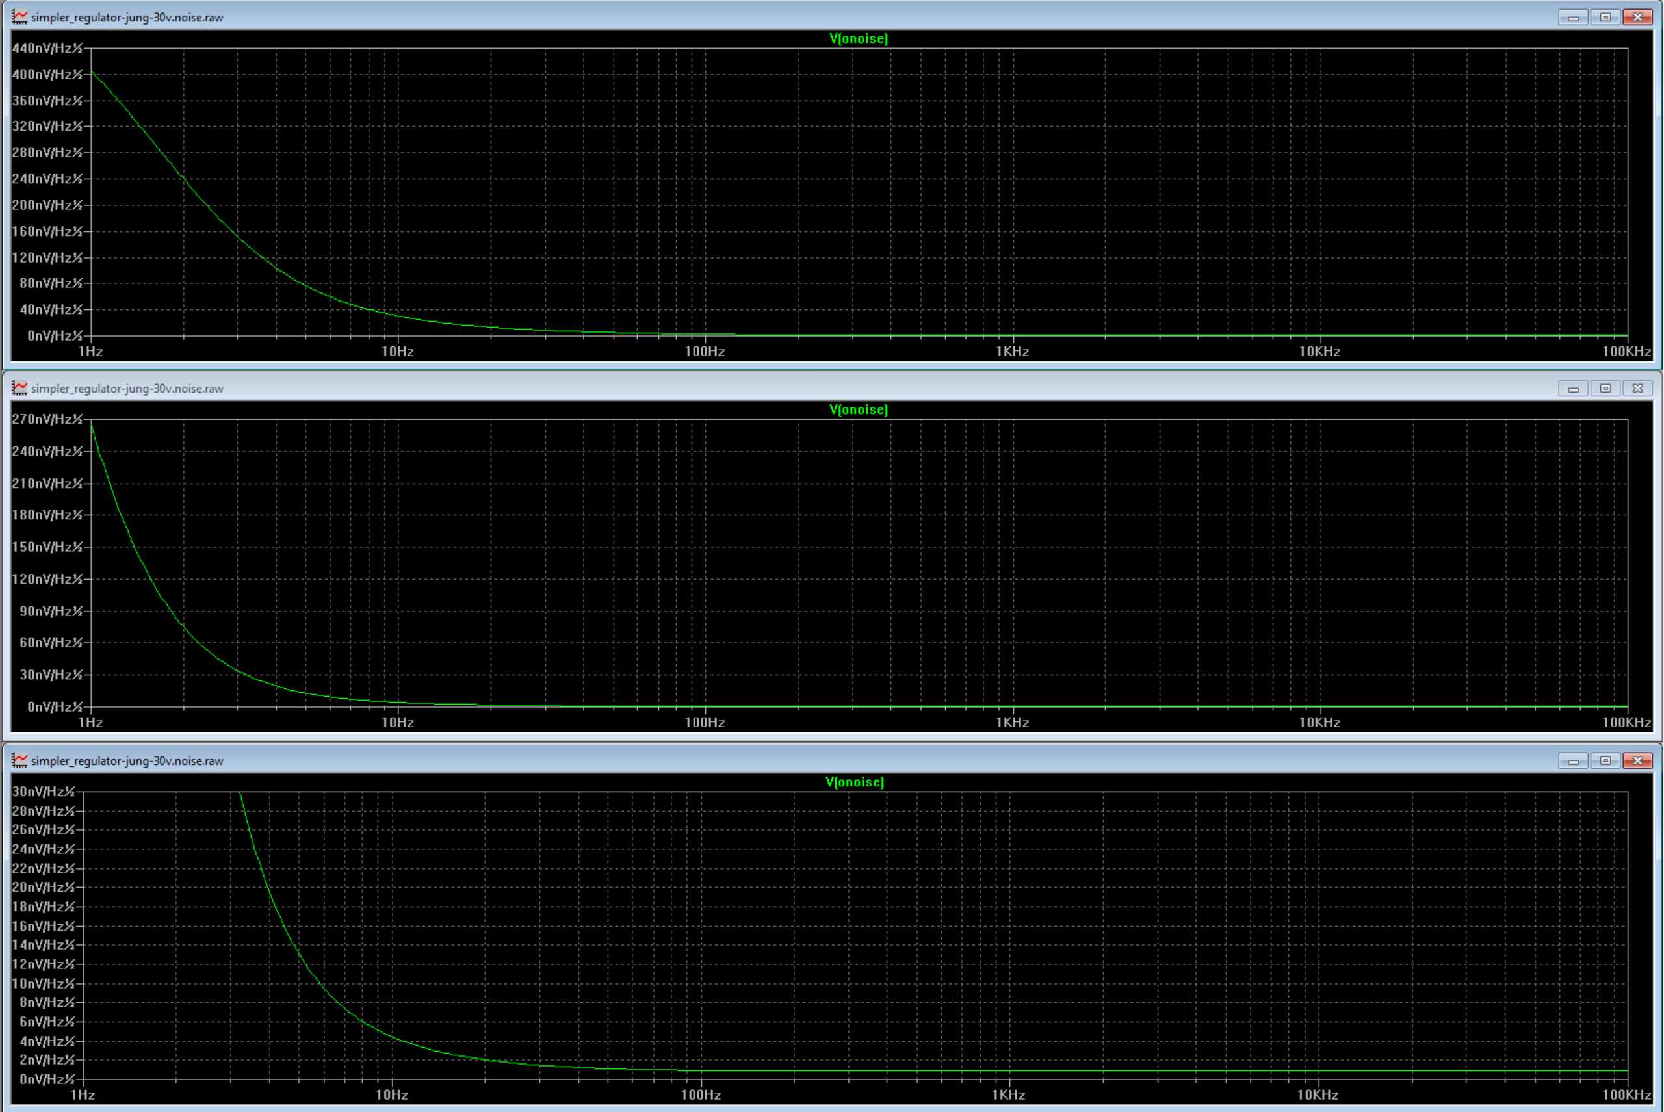Click 150nV/Hz½ axis label in middle plot
Viewport: 1664px width, 1112px height.
pos(47,547)
